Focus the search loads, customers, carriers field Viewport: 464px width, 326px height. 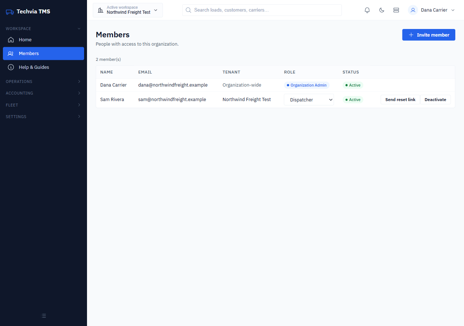click(x=262, y=10)
